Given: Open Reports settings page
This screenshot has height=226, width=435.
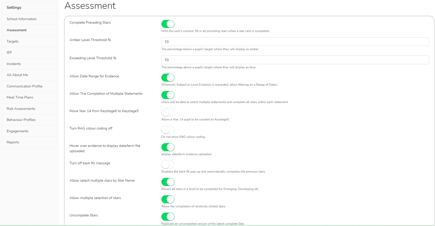Looking at the screenshot, I should [x=29, y=142].
